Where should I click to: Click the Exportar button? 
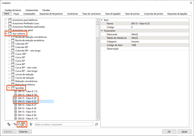[x=25, y=132]
